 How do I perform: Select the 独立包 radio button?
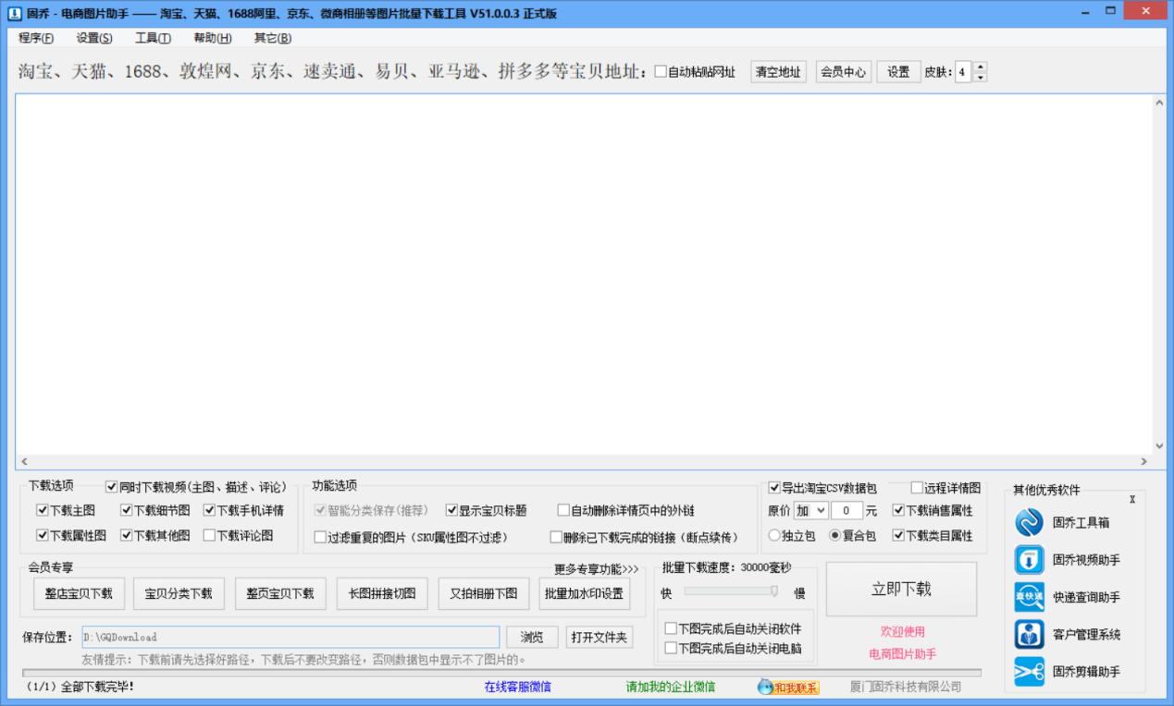tap(773, 535)
